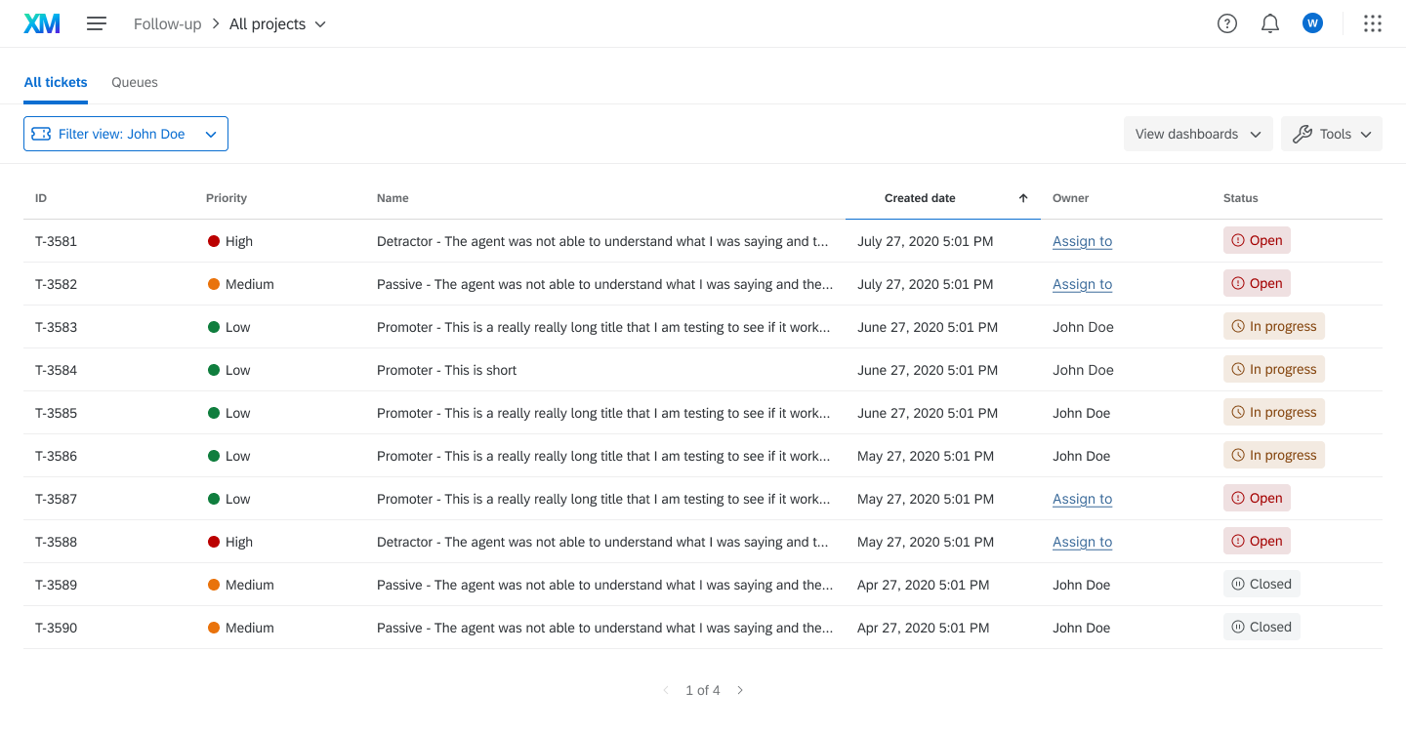Click the green Low dot for T-3583
This screenshot has width=1406, height=734.
coord(214,327)
